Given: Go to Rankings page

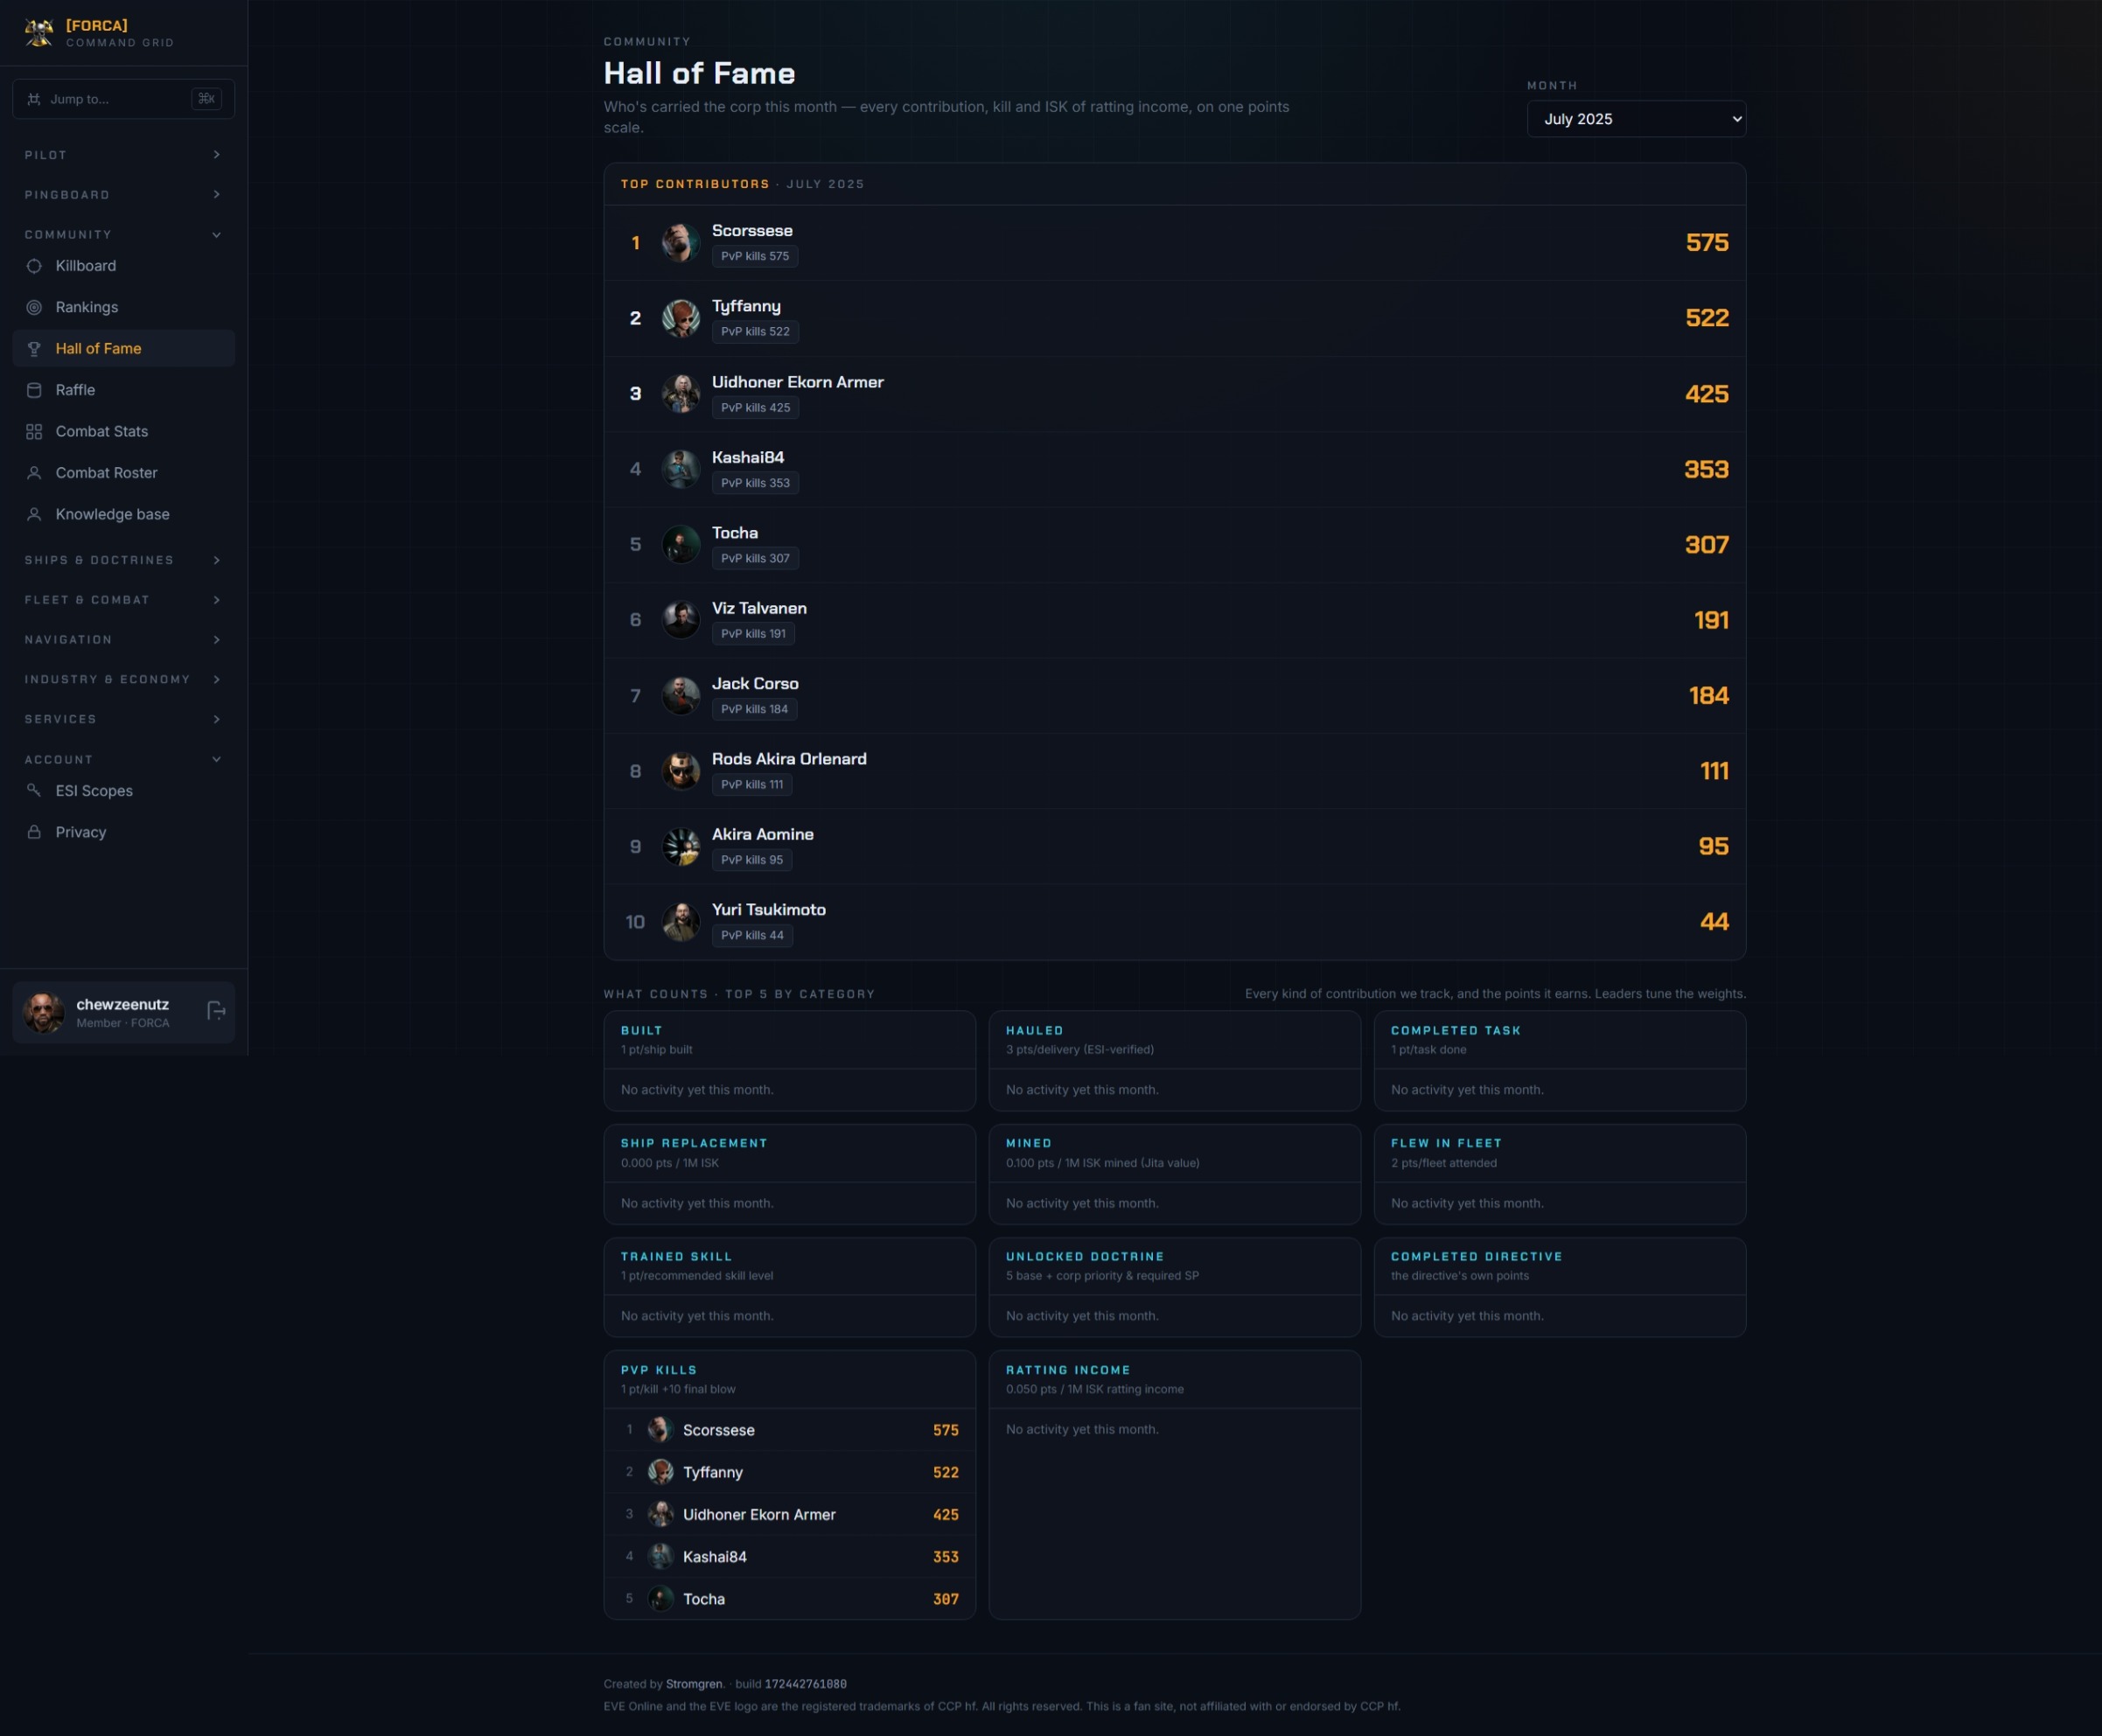Looking at the screenshot, I should coord(124,307).
